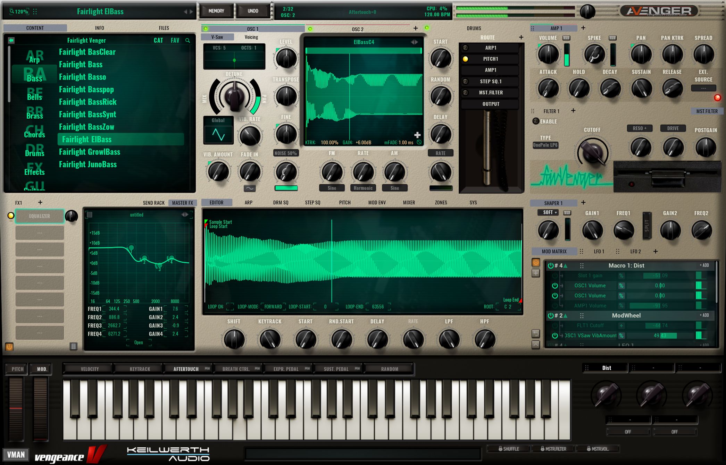Toggle power on OSC1 VSaw VibAmount row

(x=555, y=336)
